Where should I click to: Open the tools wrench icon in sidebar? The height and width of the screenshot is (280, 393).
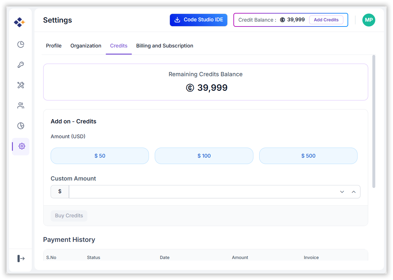(21, 85)
